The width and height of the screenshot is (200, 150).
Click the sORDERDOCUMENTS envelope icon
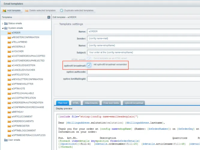click(9, 121)
